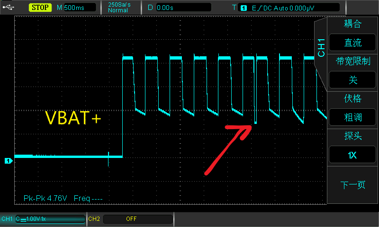
Task: Click the USB connection icon
Action: click(x=8, y=8)
